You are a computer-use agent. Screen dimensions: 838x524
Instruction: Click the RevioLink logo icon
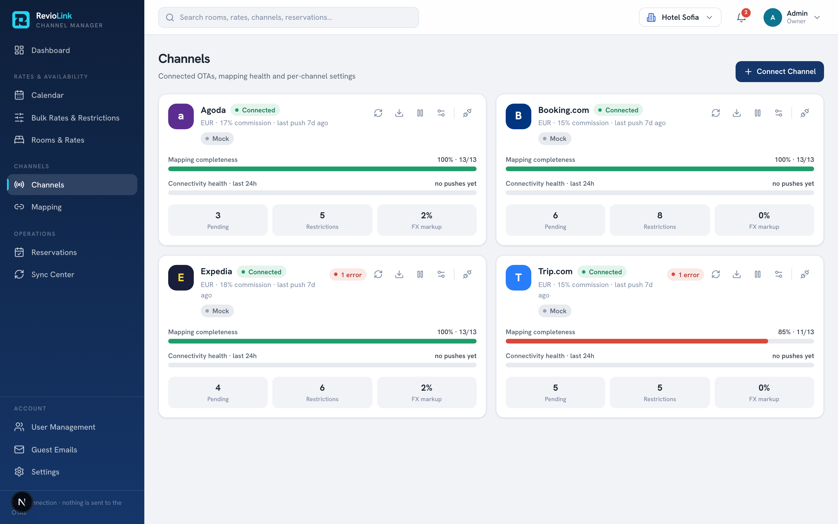pyautogui.click(x=21, y=20)
